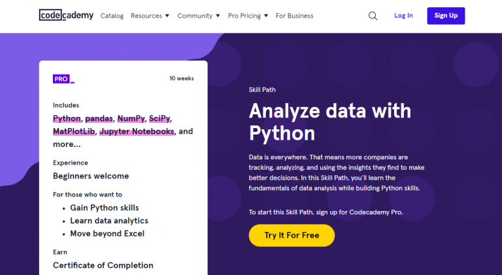Viewport: 502px width, 275px height.
Task: Open the Catalog menu item
Action: click(x=112, y=16)
